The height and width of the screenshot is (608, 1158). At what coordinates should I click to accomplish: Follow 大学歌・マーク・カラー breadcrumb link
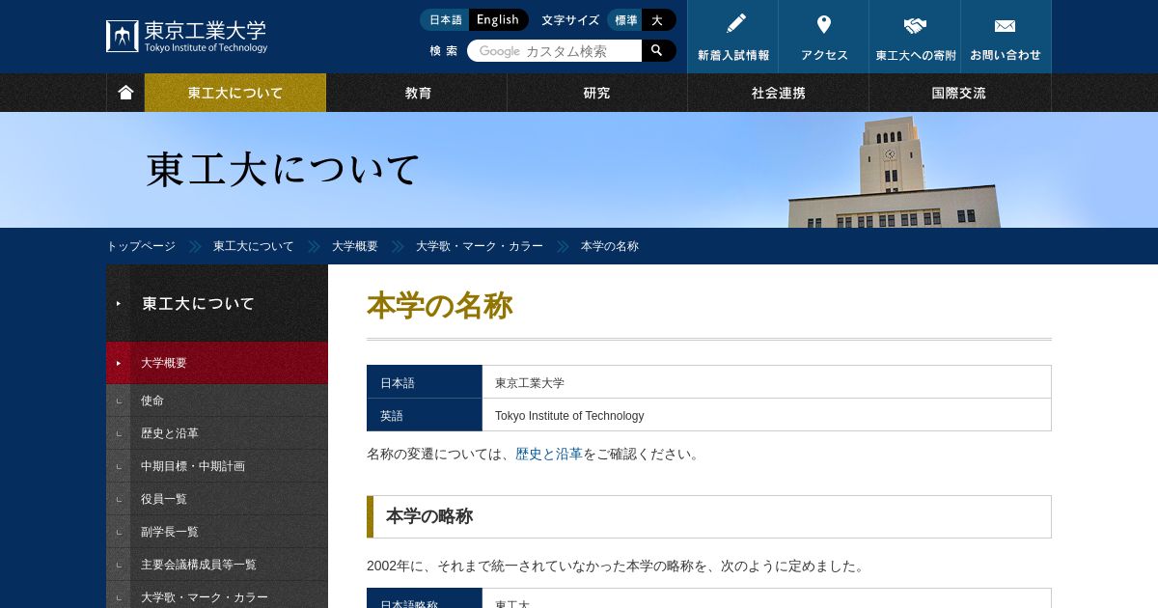click(x=480, y=246)
